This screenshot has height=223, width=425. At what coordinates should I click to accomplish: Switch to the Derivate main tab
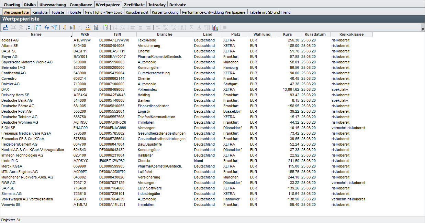click(x=178, y=5)
